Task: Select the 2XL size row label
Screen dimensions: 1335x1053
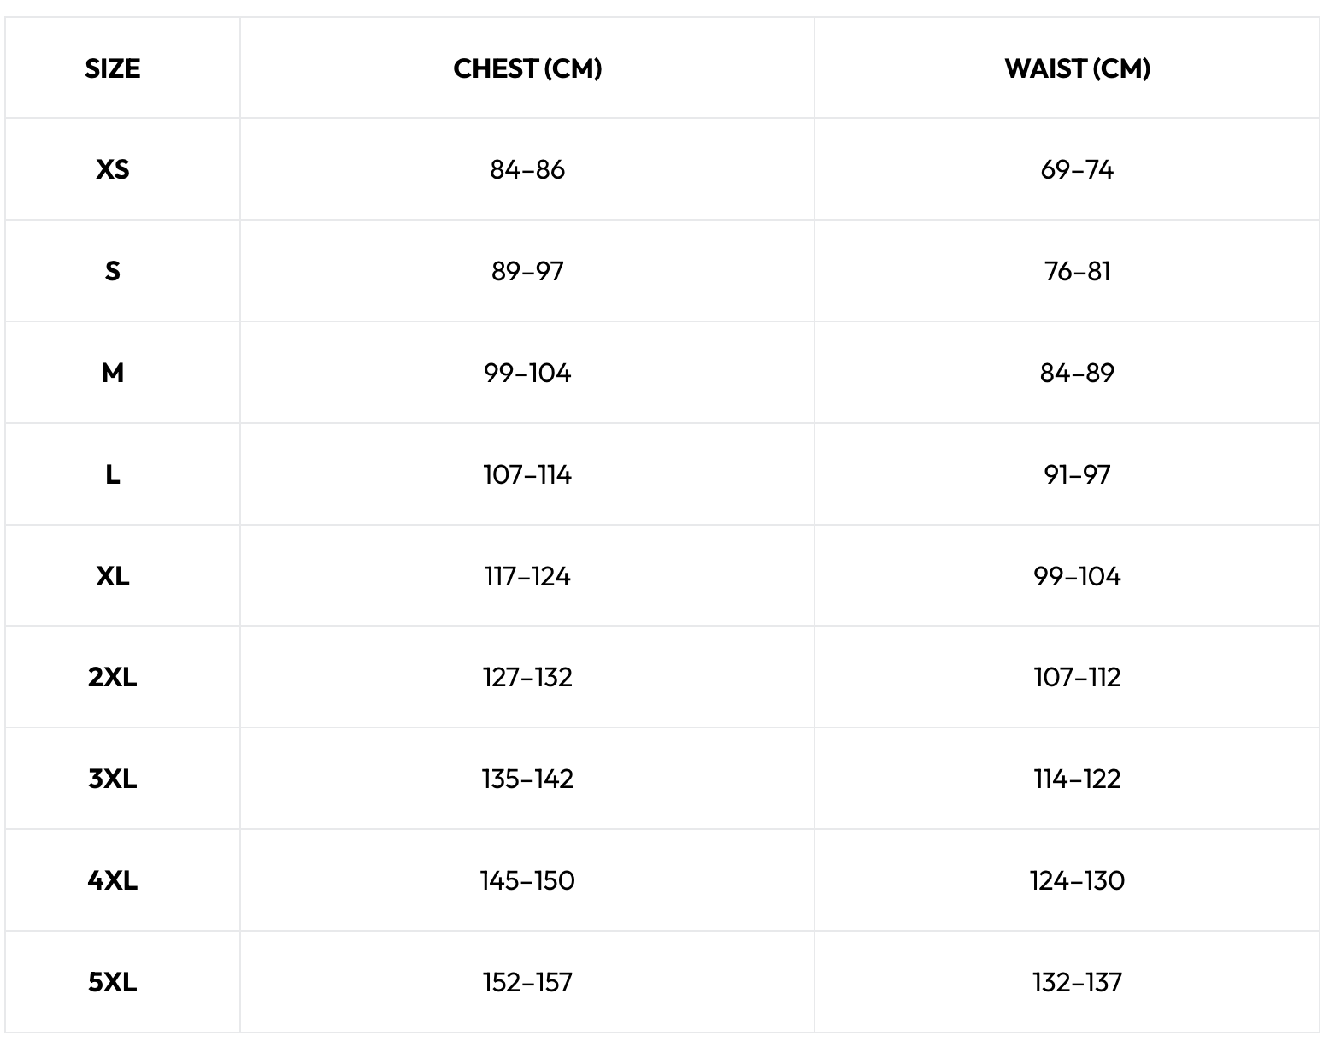Action: pos(113,677)
